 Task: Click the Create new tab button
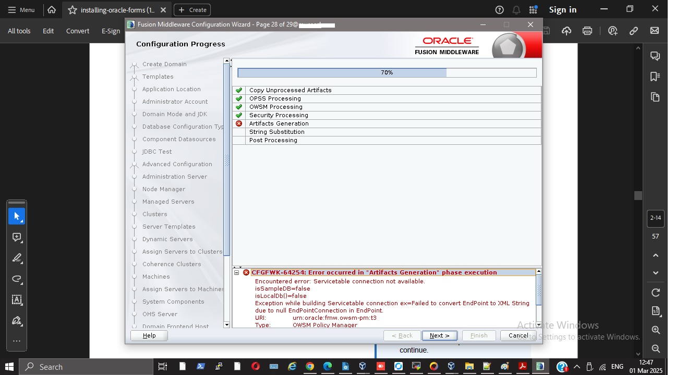(192, 10)
